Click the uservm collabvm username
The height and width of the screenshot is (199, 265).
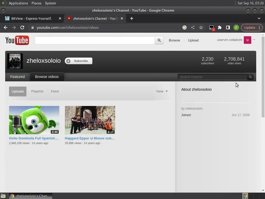[230, 40]
